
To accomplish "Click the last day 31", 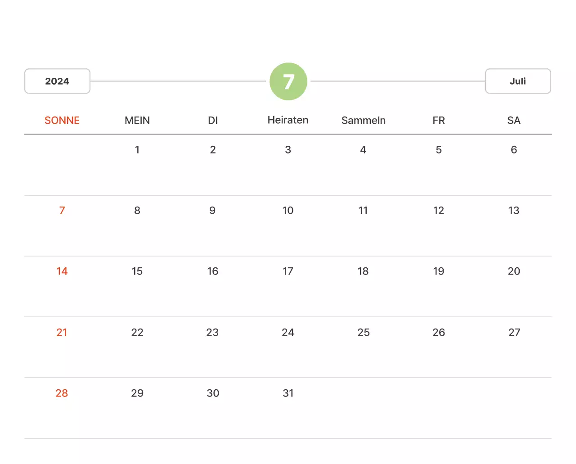I will [x=288, y=393].
